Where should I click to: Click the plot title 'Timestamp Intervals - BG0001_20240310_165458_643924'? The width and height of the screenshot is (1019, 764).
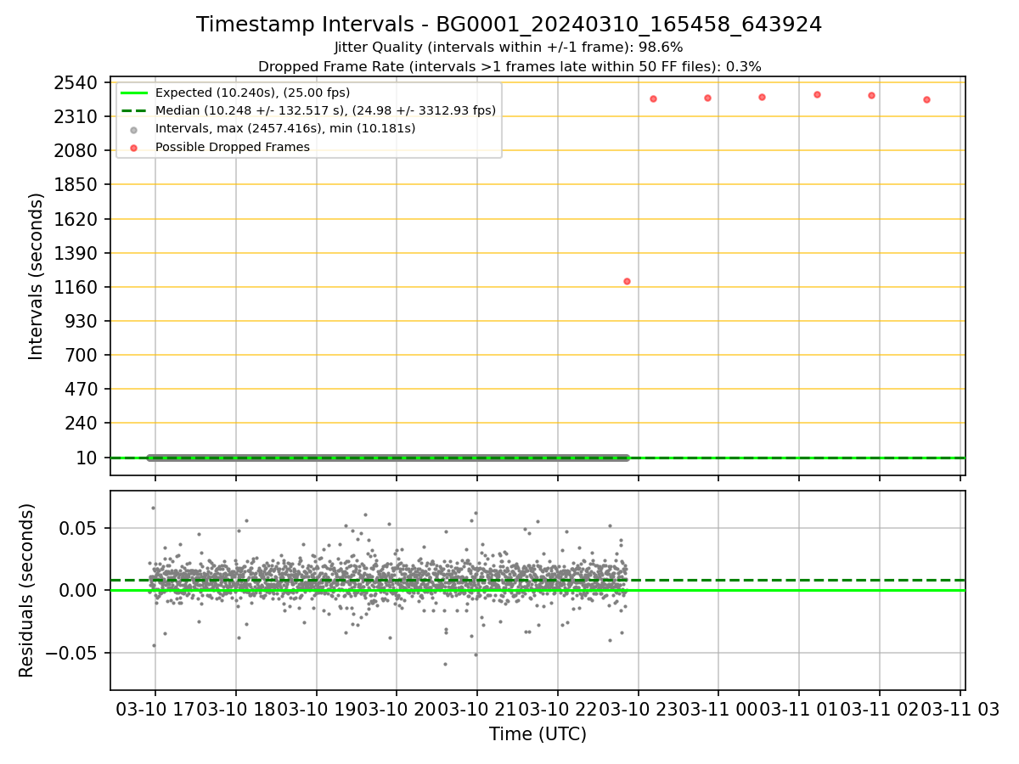click(509, 25)
